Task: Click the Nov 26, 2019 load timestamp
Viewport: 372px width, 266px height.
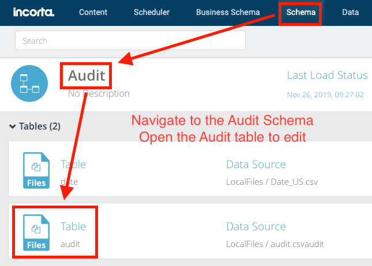Action: pyautogui.click(x=325, y=95)
